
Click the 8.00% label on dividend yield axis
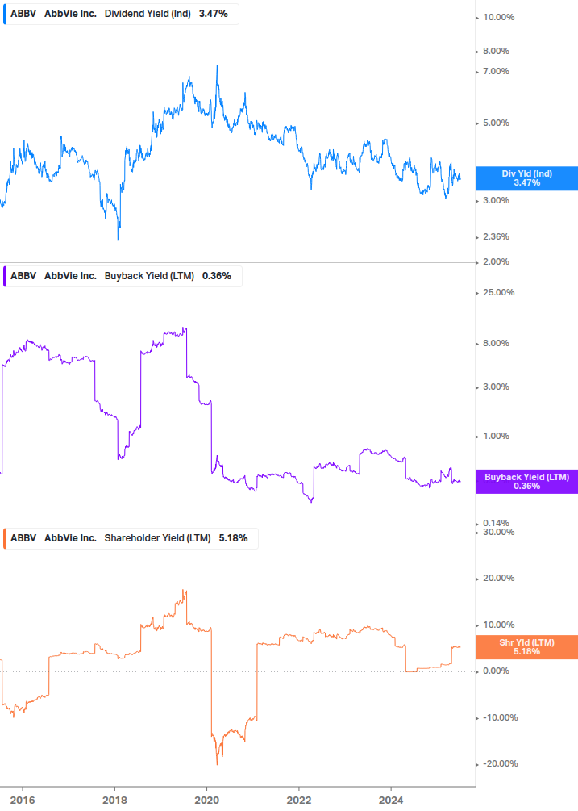click(x=496, y=51)
